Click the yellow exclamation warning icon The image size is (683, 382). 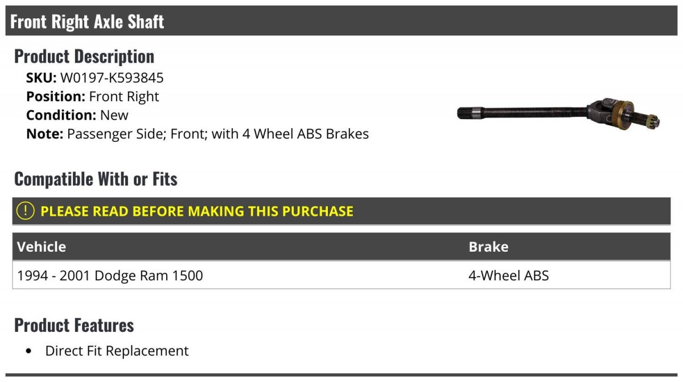(x=26, y=211)
